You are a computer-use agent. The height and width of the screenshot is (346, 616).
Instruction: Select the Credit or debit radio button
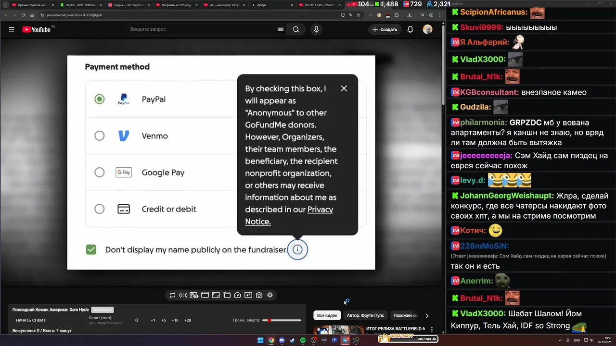[x=99, y=209]
